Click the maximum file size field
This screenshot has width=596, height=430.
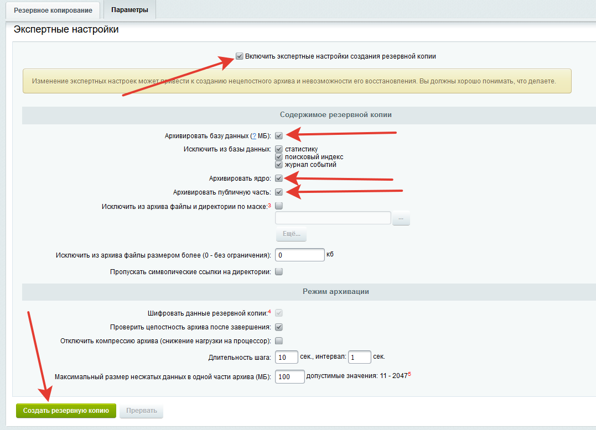[x=299, y=255]
